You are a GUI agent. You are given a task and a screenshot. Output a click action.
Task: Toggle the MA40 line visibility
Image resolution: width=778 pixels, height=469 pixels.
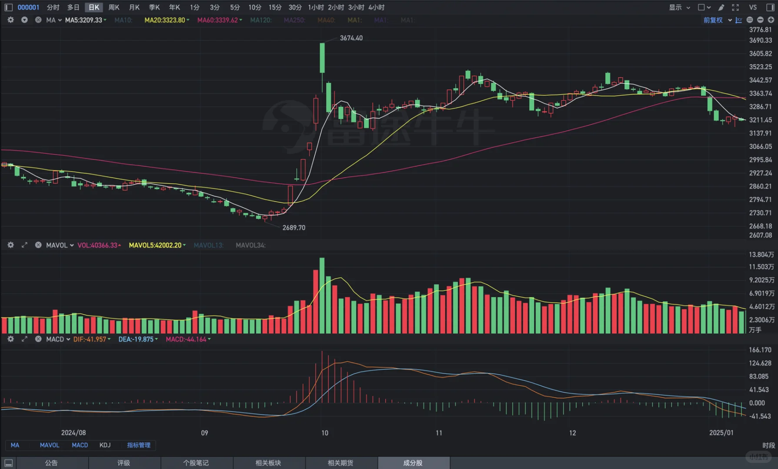[x=326, y=20]
